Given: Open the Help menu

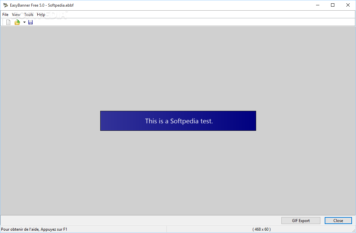Looking at the screenshot, I should (x=41, y=15).
